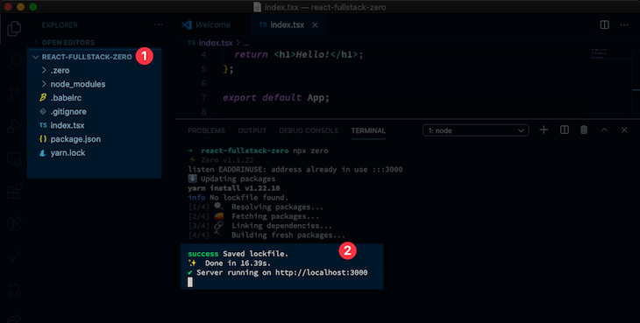This screenshot has height=323, width=640.
Task: Select the index.tsx editor tab
Action: (287, 25)
